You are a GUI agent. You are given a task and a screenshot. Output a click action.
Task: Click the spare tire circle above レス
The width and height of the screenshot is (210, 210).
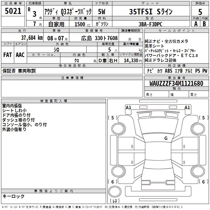coord(115,192)
